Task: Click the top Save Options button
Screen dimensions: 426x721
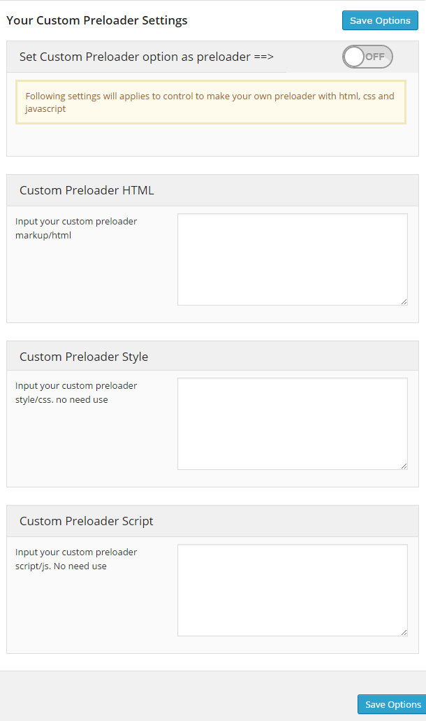Action: click(380, 20)
